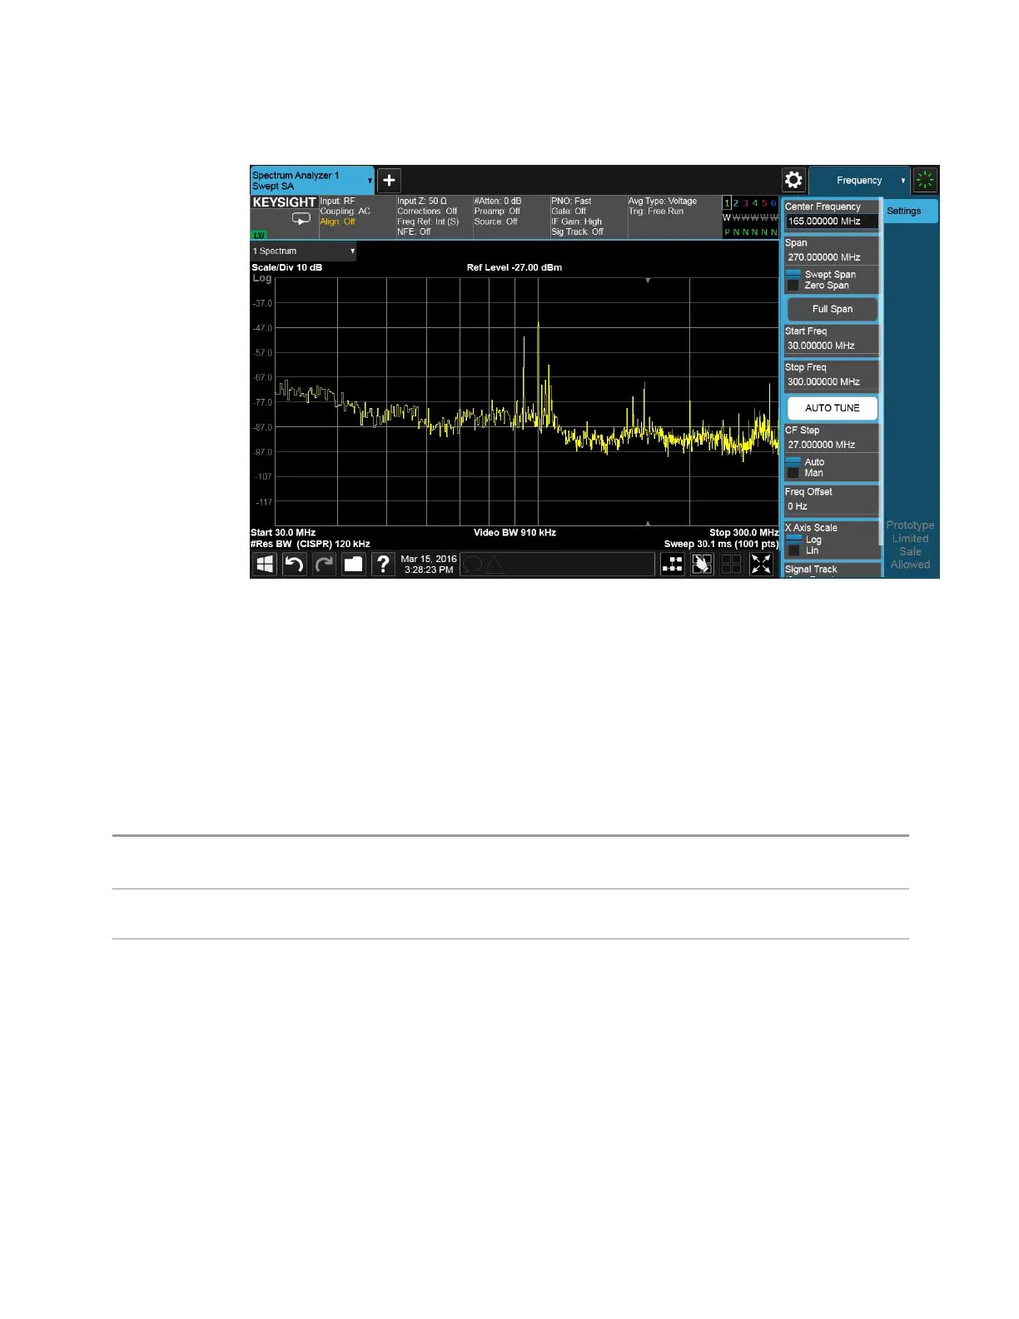Click the full screen expand arrows icon
The image size is (1019, 1319).
[762, 564]
